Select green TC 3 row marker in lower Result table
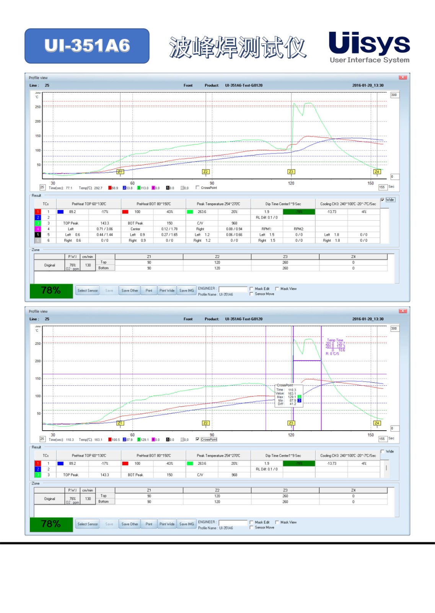This screenshot has height=613, width=435. [x=38, y=475]
